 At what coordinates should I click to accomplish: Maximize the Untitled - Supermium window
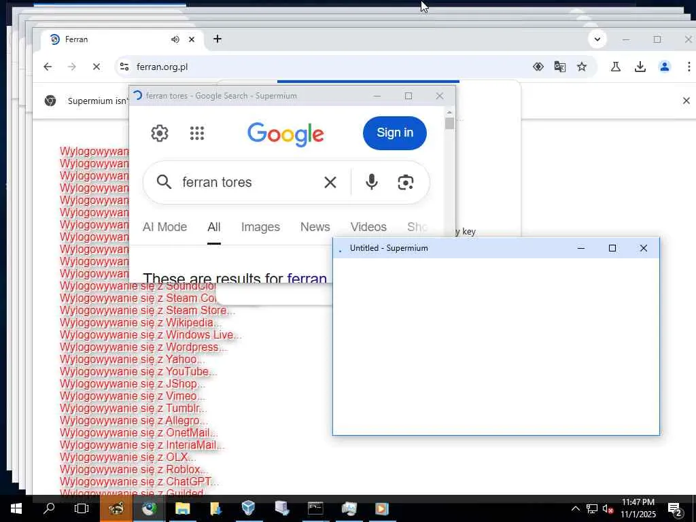click(x=612, y=248)
